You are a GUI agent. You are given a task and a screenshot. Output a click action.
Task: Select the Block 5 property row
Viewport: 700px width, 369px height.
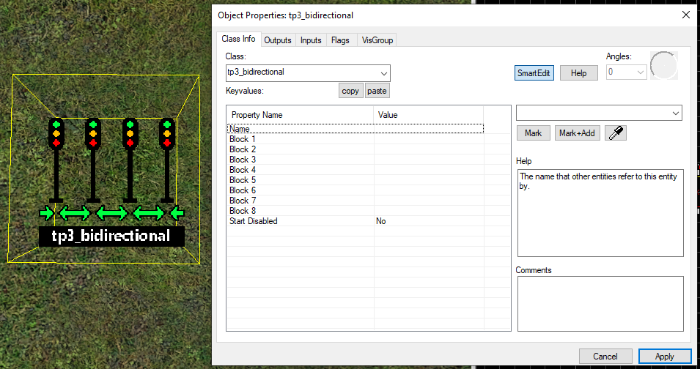point(355,180)
